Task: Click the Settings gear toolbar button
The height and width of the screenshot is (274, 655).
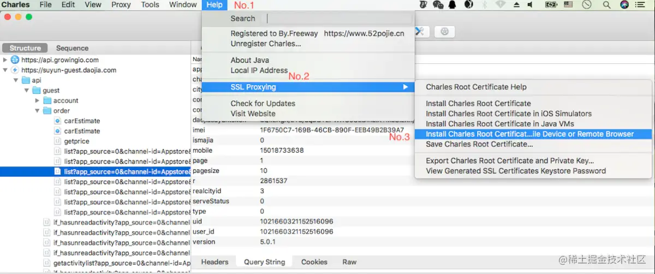Action: pos(444,32)
